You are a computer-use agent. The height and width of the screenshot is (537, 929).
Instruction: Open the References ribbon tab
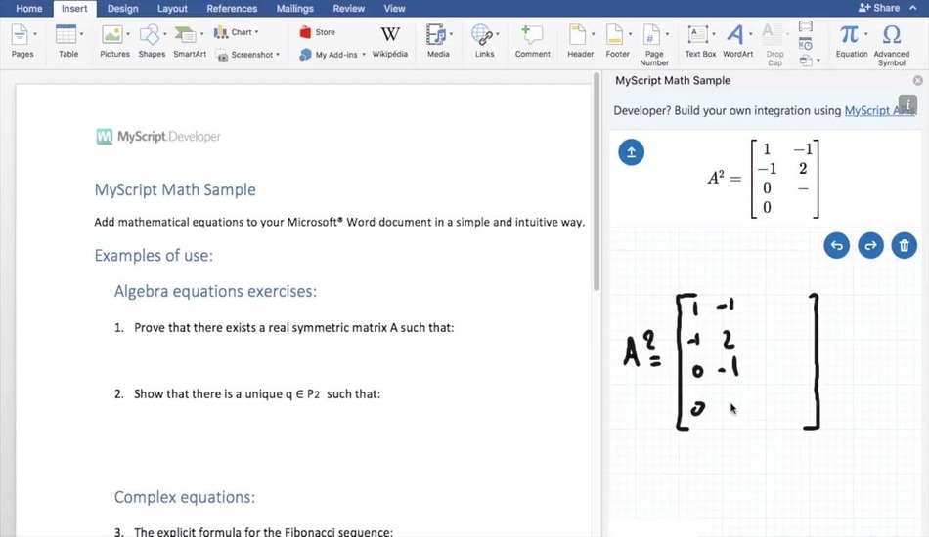(232, 8)
